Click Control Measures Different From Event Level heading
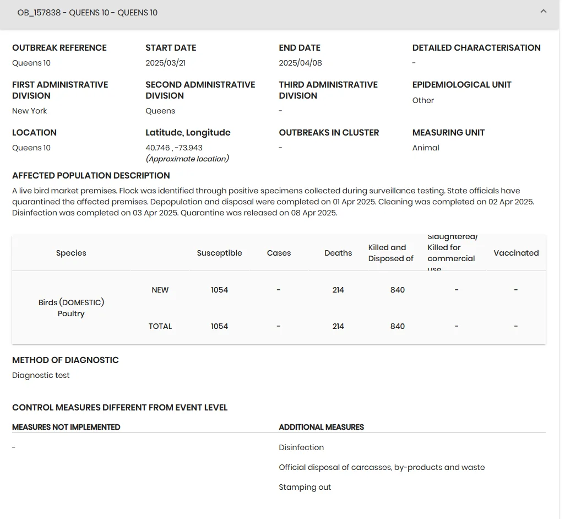 click(119, 408)
